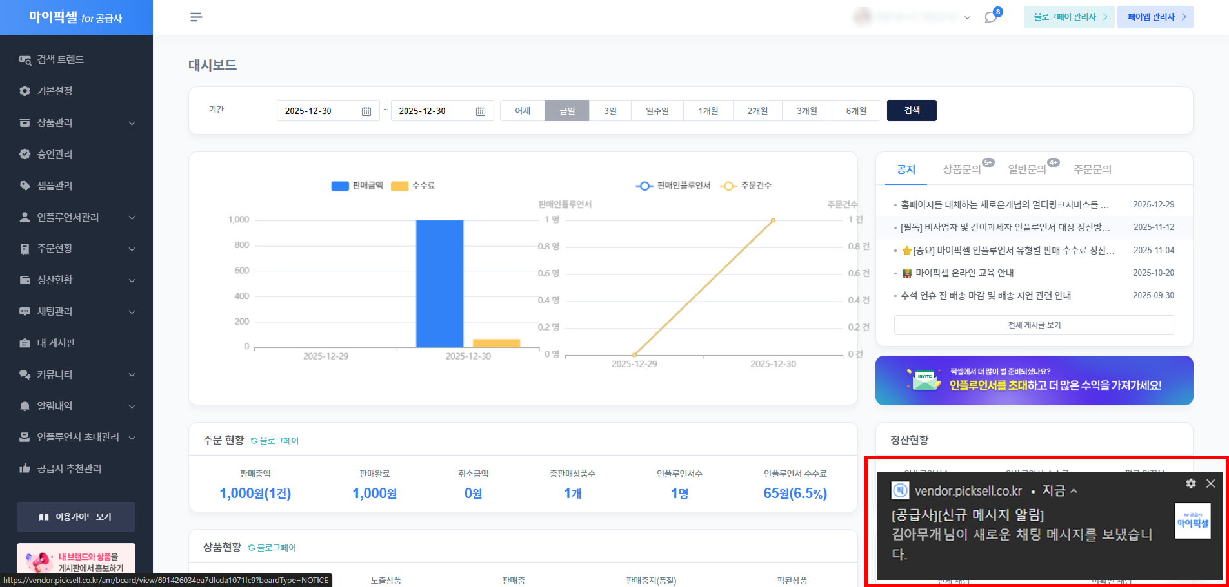Close the browser notification popup

[x=1210, y=483]
